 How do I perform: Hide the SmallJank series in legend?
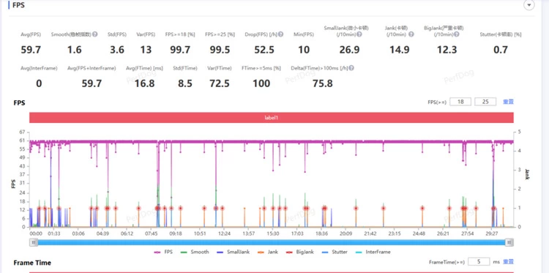click(x=234, y=252)
